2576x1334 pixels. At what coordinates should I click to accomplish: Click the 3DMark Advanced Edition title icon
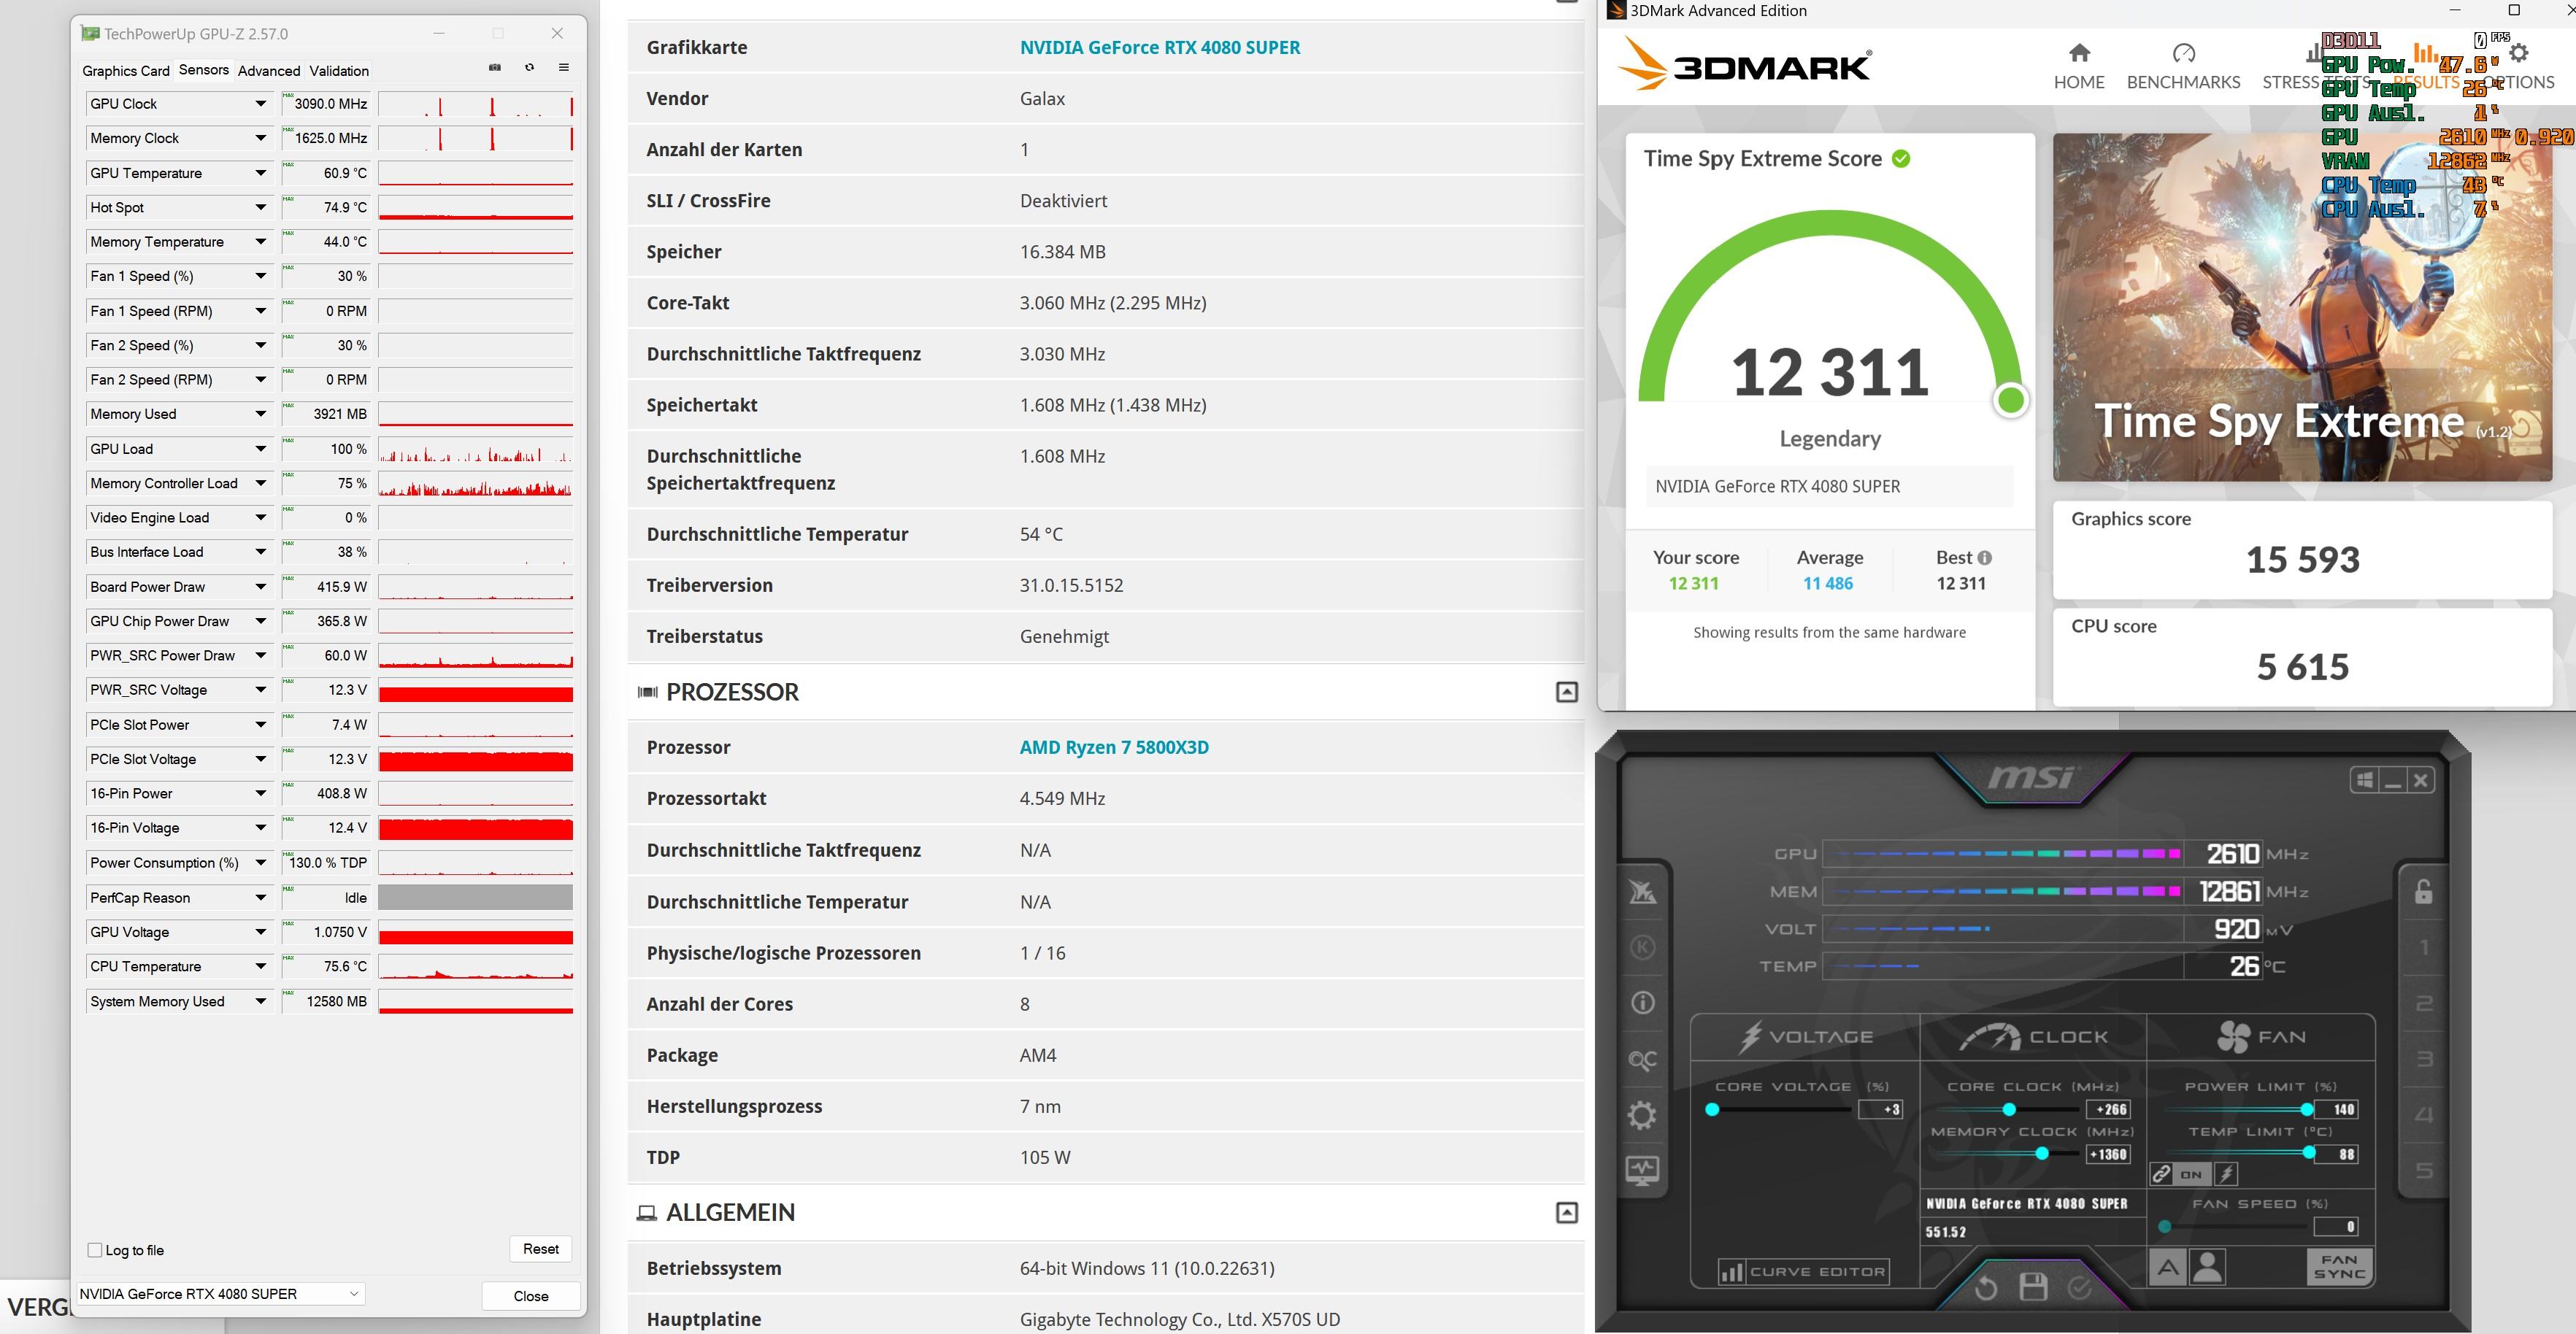click(x=1616, y=11)
